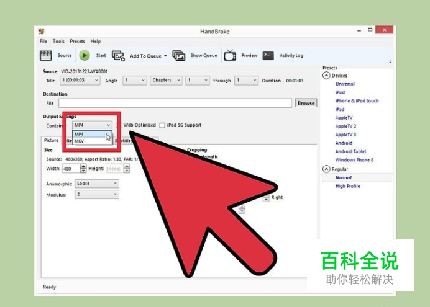Click the Add To Queue icon

[118, 56]
